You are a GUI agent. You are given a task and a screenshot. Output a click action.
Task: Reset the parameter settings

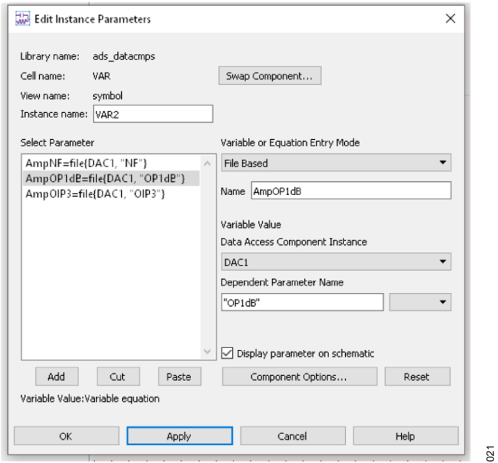pyautogui.click(x=417, y=376)
